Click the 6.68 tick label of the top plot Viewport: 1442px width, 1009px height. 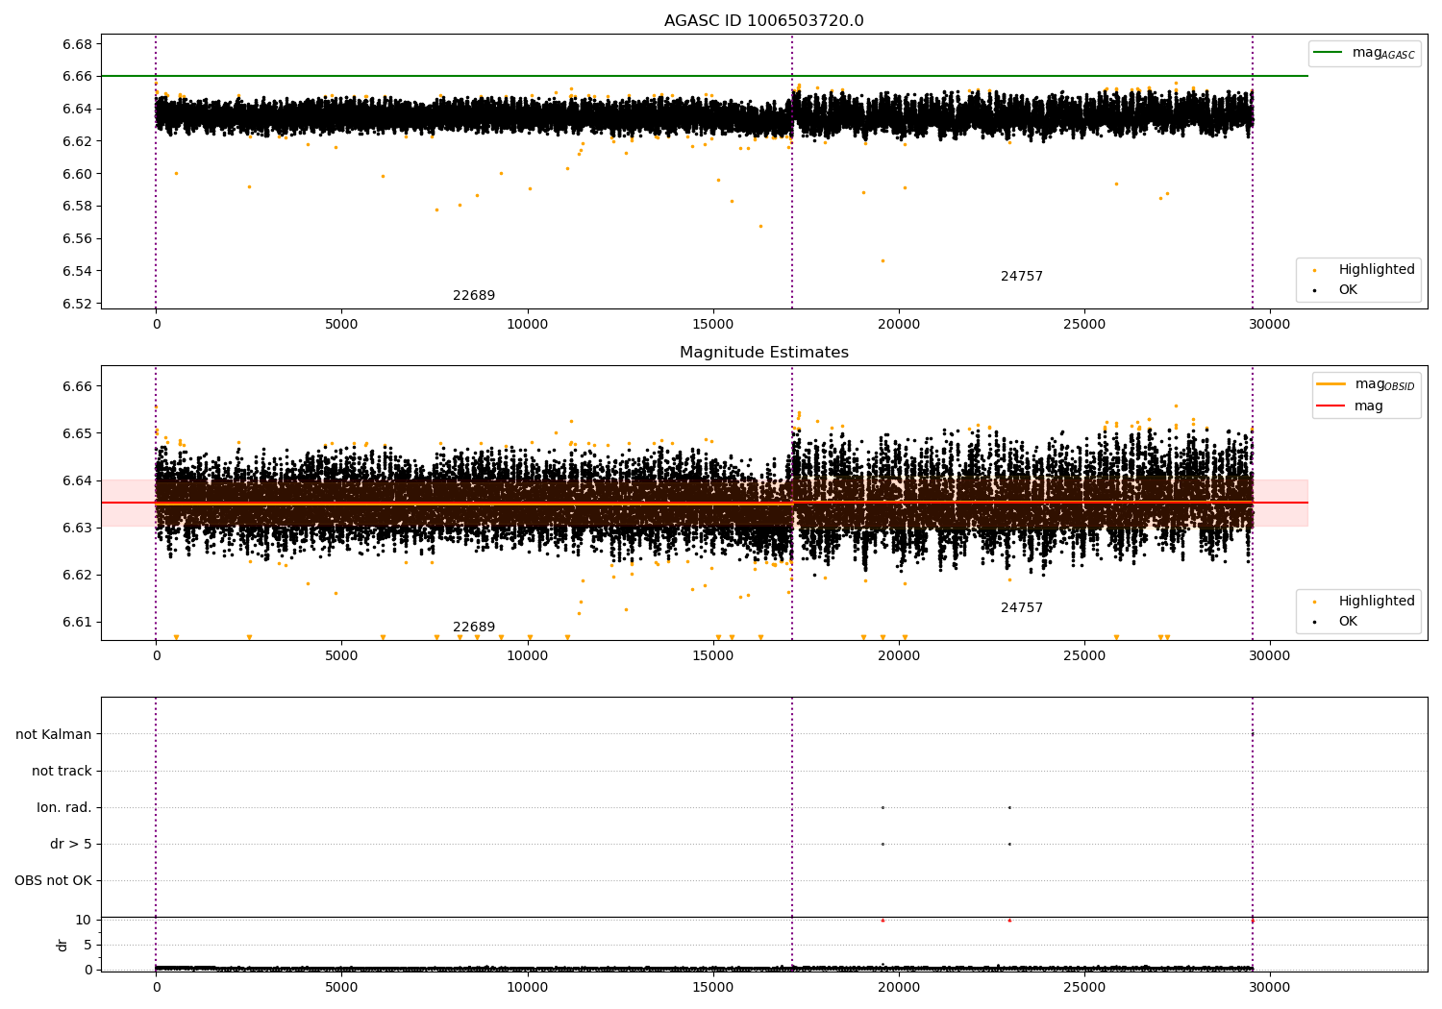pos(77,44)
